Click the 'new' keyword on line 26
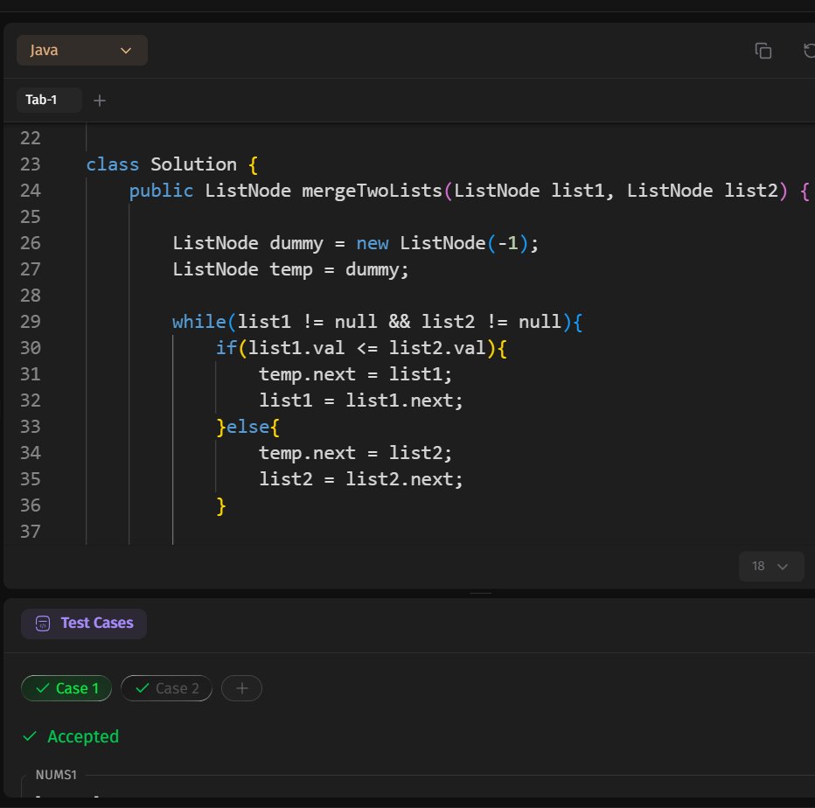The height and width of the screenshot is (808, 815). pos(373,243)
